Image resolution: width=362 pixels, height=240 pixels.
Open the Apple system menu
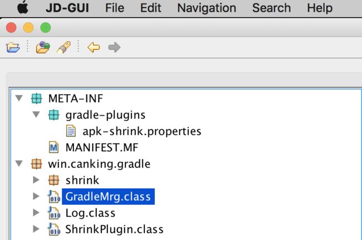click(23, 8)
